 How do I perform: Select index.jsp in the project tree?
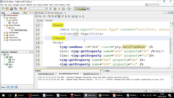[14, 23]
